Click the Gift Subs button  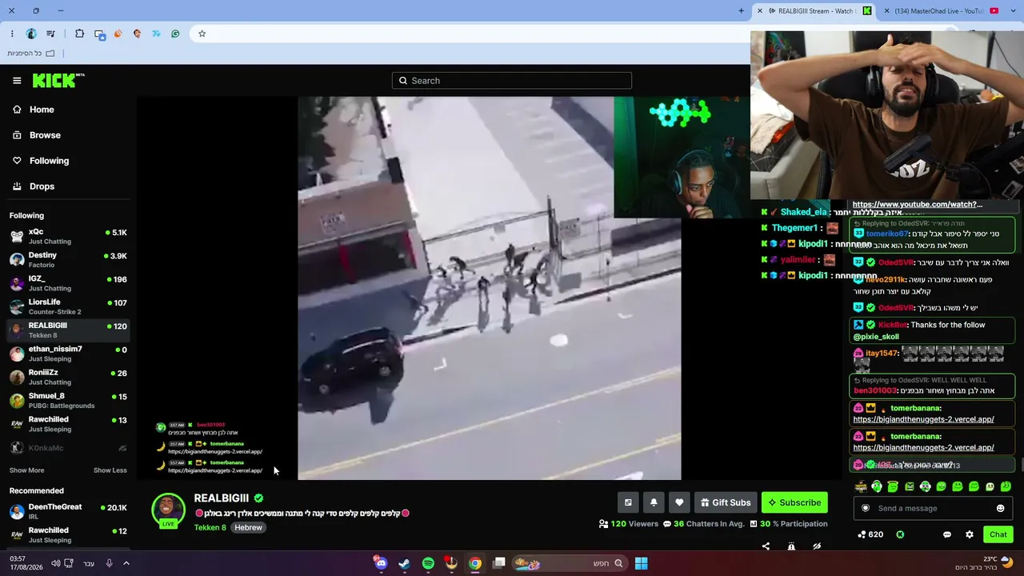pos(726,502)
